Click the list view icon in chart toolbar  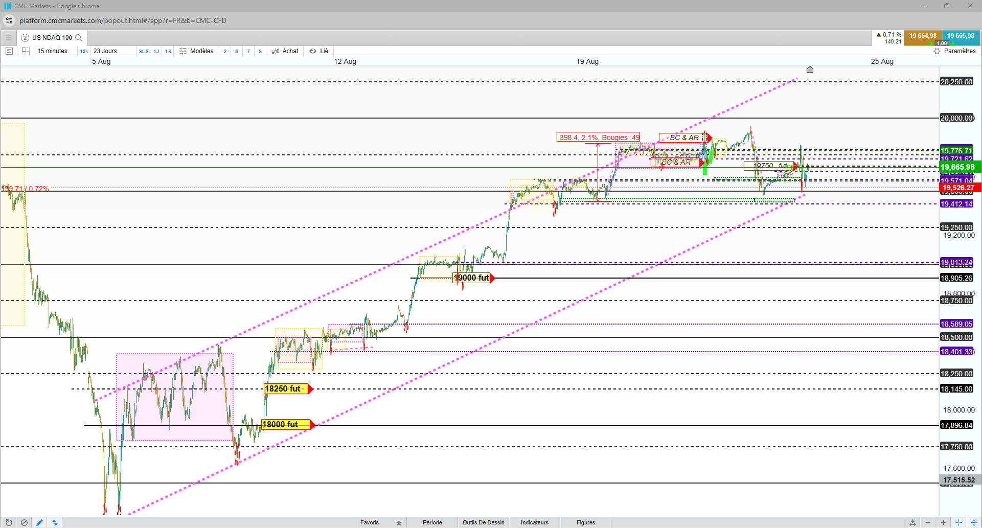[9, 51]
